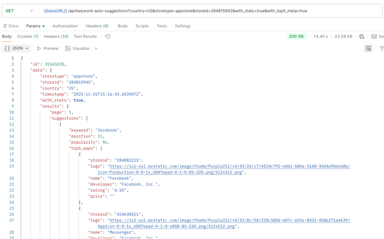Click the network globe icon
This screenshot has height=239, width=384.
(x=362, y=37)
